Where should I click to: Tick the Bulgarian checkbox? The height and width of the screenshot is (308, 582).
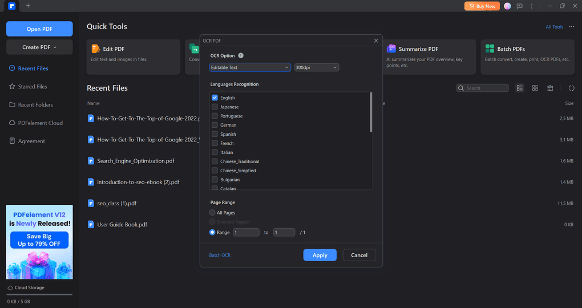[215, 180]
